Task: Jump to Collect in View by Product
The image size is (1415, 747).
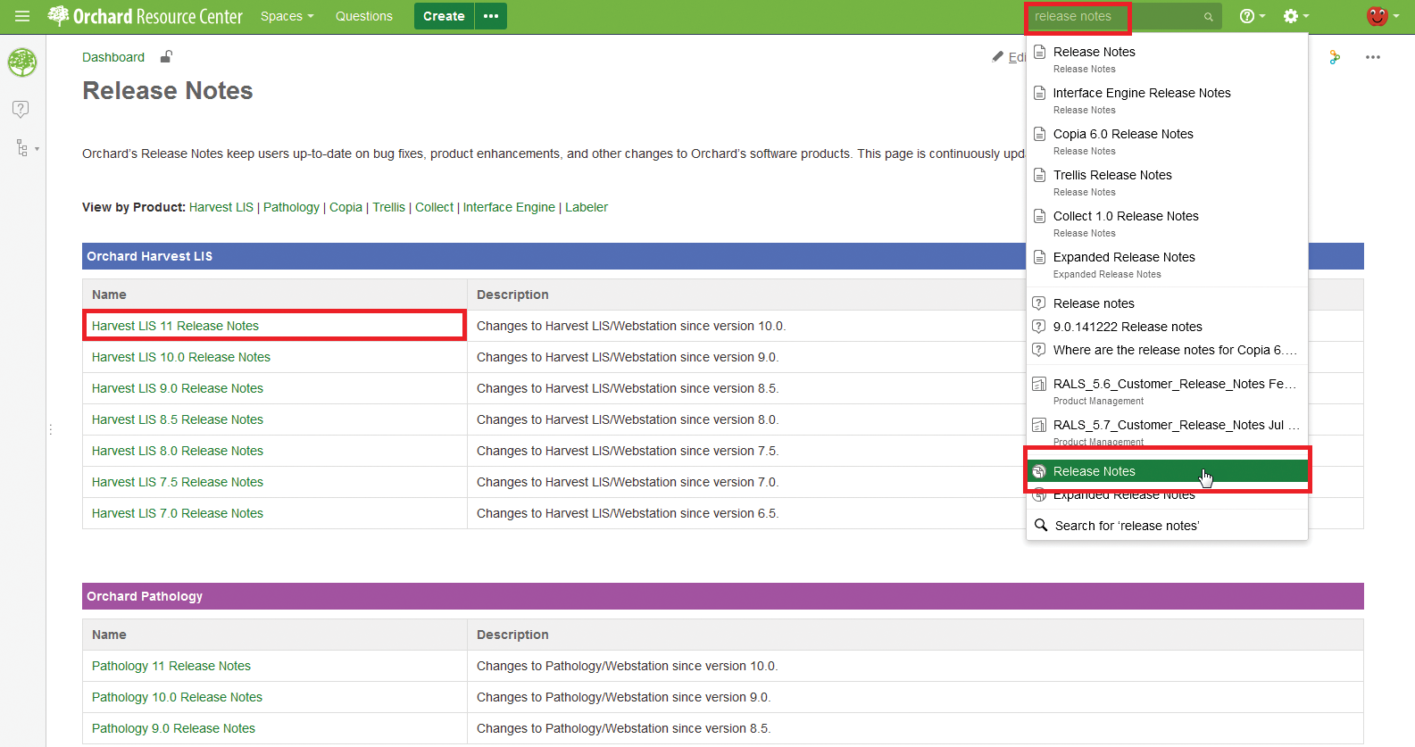Action: (x=434, y=207)
